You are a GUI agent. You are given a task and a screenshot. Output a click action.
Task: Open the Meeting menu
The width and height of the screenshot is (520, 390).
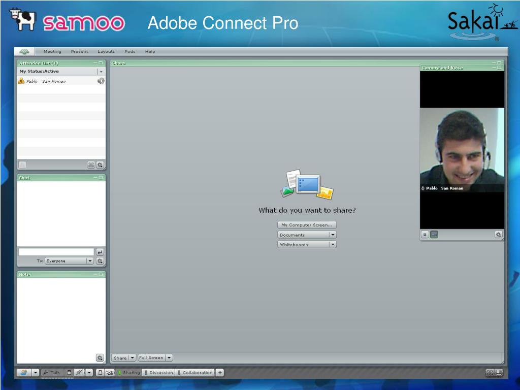[52, 51]
